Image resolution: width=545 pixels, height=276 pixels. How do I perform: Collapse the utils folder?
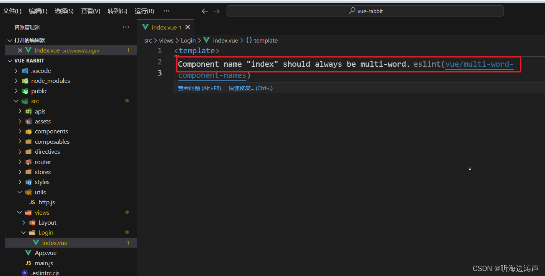tap(20, 192)
